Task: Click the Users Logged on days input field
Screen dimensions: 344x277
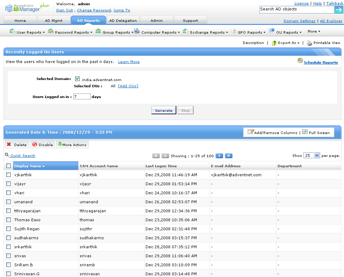Action: [x=82, y=97]
